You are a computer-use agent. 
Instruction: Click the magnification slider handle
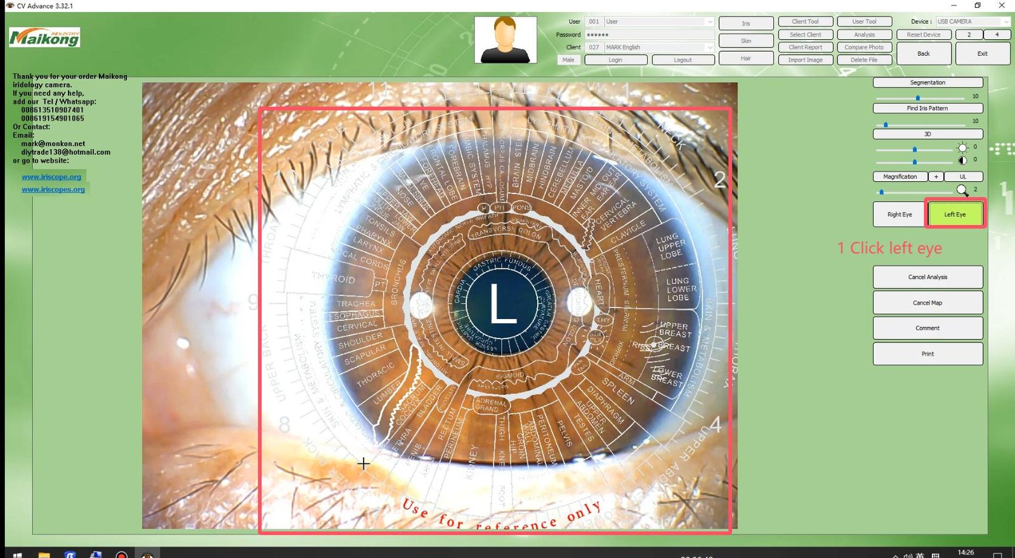(881, 191)
